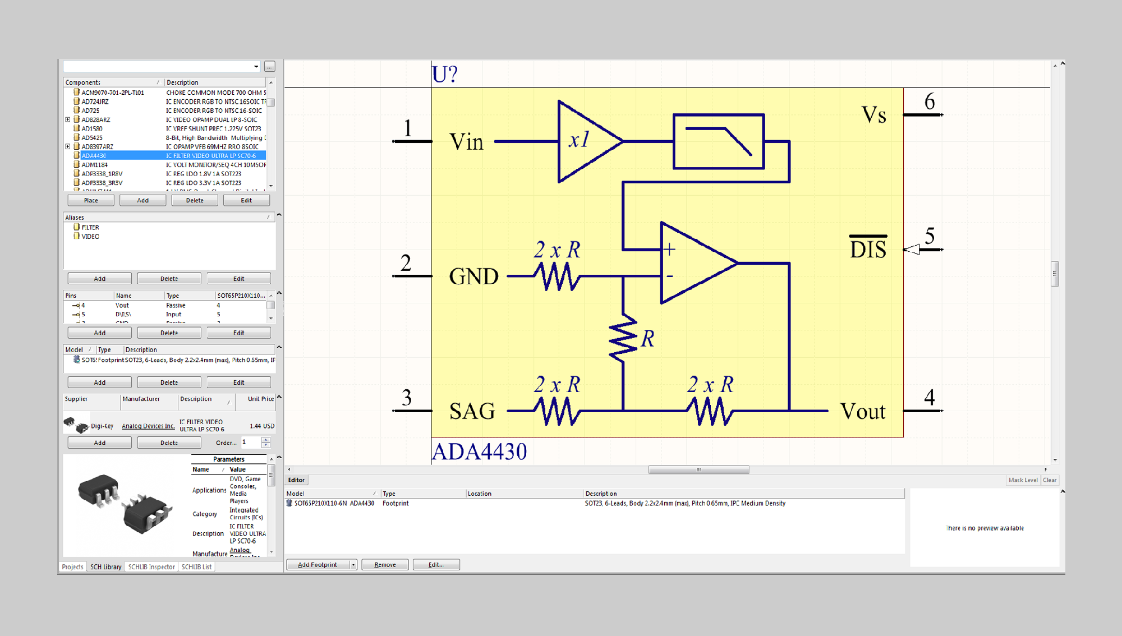1122x636 pixels.
Task: Click the Place component button
Action: (x=91, y=200)
